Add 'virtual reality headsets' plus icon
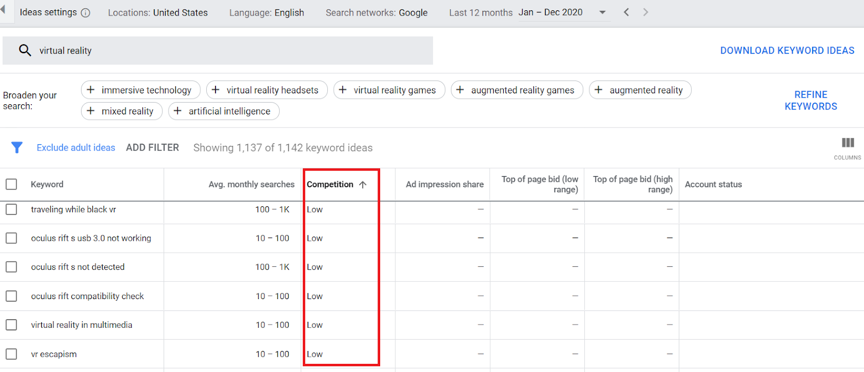The height and width of the screenshot is (372, 864). coord(215,90)
